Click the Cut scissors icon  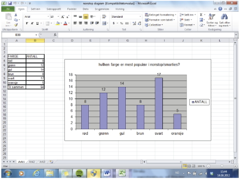coord(16,15)
